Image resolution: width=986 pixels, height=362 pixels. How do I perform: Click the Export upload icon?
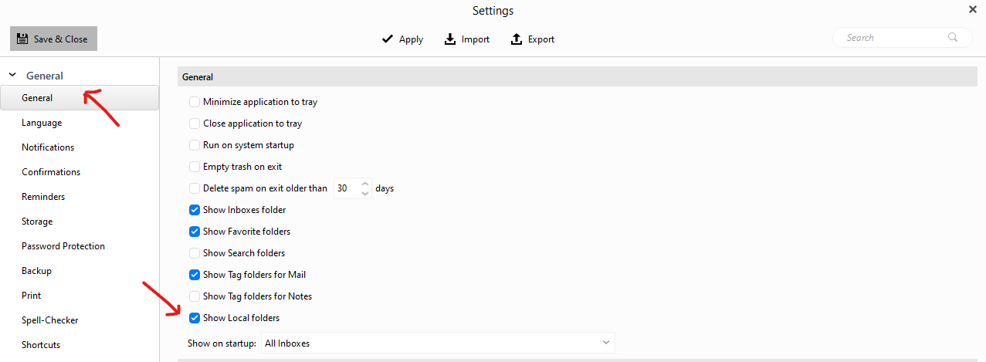pos(517,39)
